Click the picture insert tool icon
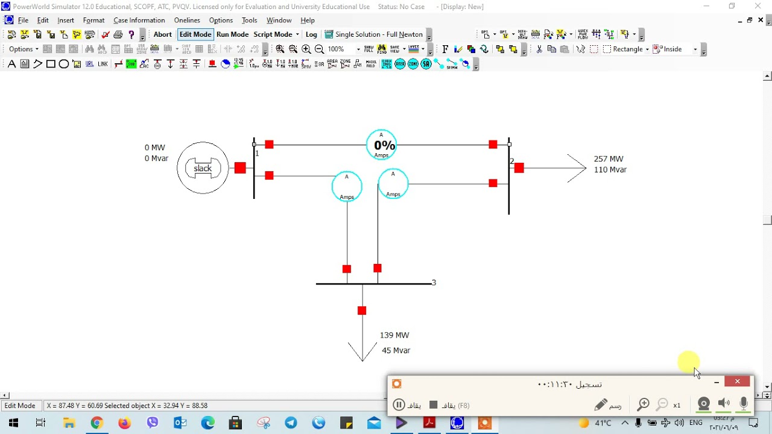This screenshot has width=772, height=434. click(x=77, y=64)
